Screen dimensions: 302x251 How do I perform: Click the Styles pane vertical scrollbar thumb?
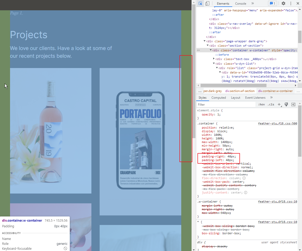(300, 131)
